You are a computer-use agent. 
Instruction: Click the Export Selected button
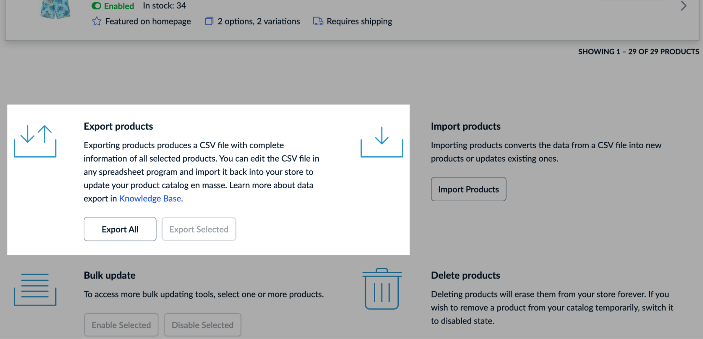click(x=198, y=229)
